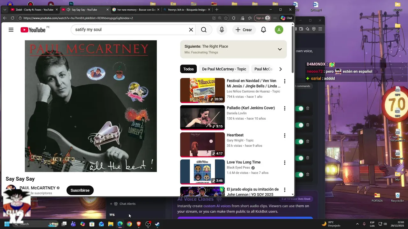This screenshot has width=408, height=229.
Task: Open the taskbar Search box
Action: click(36, 224)
